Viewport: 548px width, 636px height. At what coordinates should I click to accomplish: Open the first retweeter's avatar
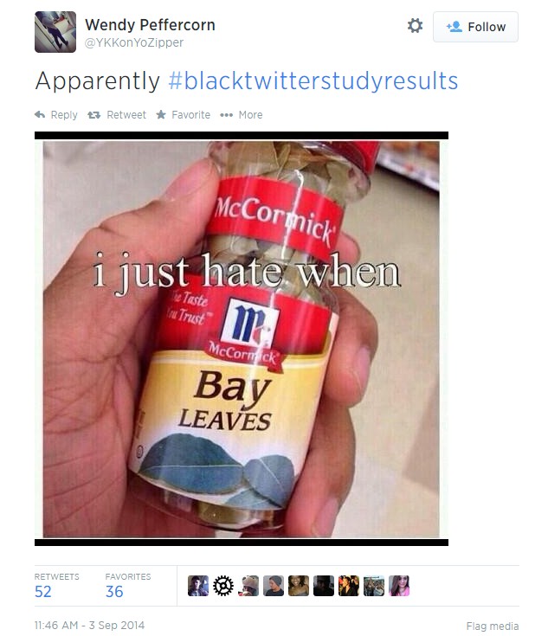point(198,586)
